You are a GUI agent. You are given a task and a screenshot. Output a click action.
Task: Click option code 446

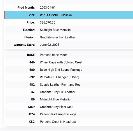tap(32, 62)
